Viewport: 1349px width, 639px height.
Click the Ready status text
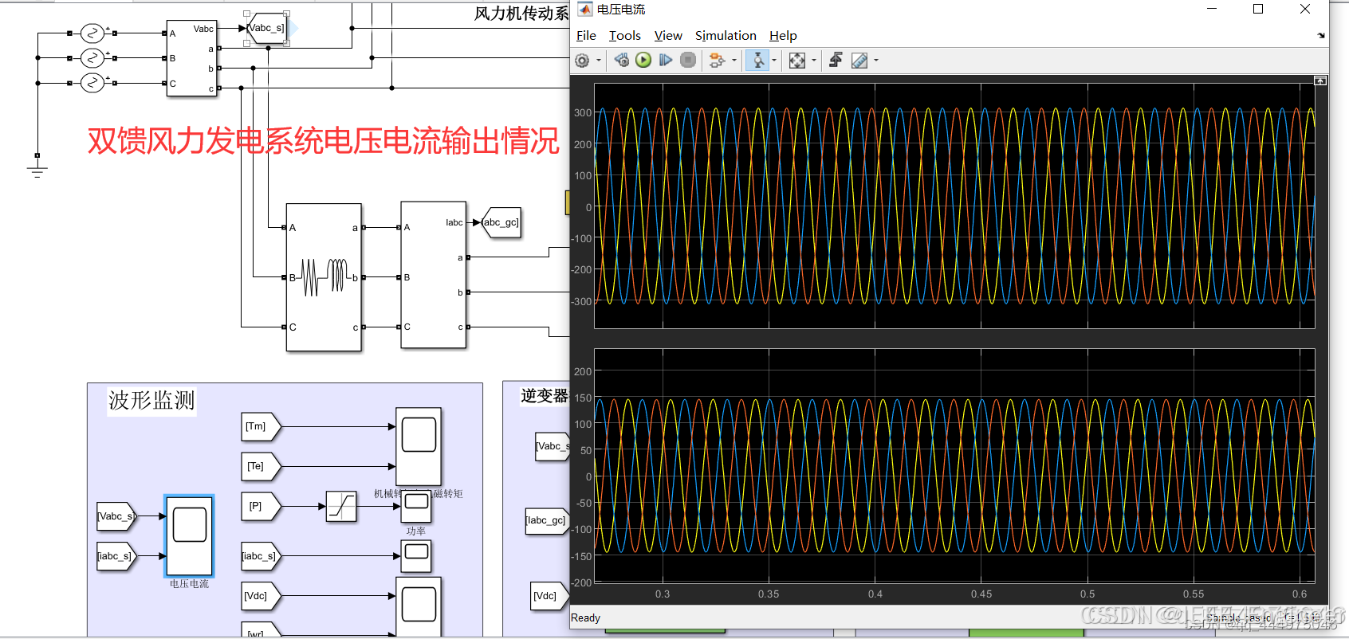586,618
